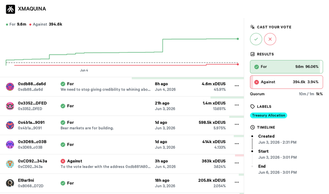Click comment starting 'We need to stop giving'
Viewport: 329px width, 194px height.
point(105,90)
